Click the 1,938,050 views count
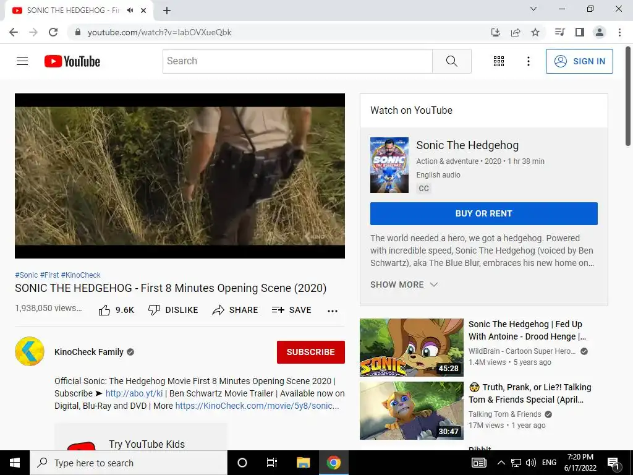Viewport: 633px width, 475px height. tap(48, 308)
